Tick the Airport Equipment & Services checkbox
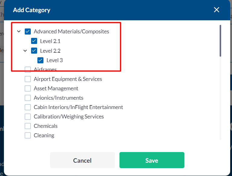The height and width of the screenshot is (176, 232). point(28,79)
